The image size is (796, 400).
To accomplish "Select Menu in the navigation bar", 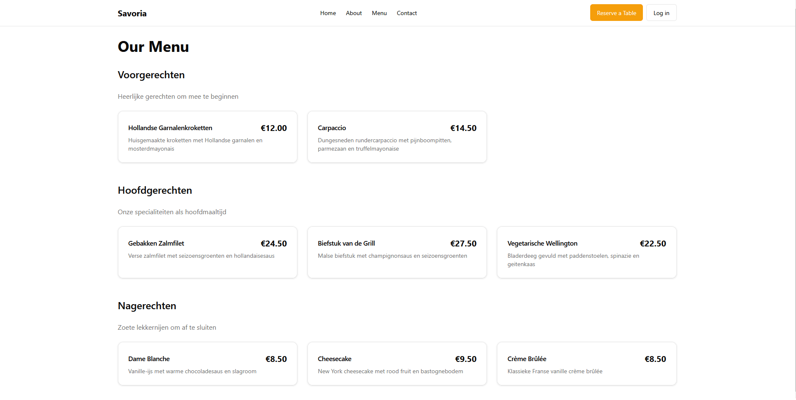I will (379, 13).
